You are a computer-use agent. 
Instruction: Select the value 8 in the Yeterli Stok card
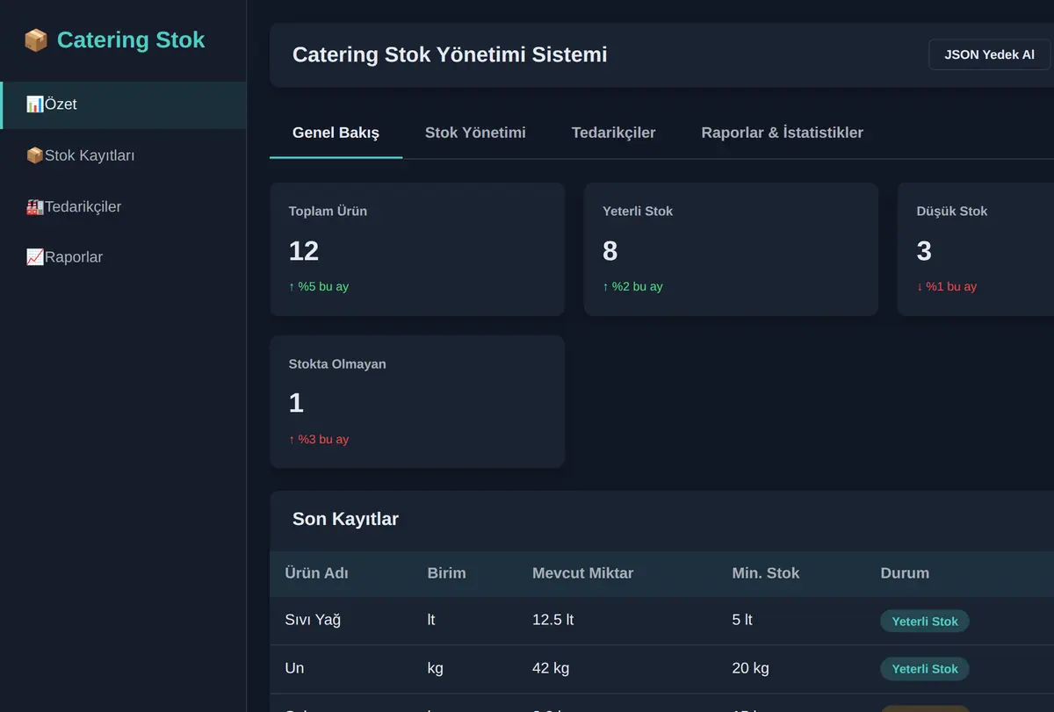tap(610, 251)
